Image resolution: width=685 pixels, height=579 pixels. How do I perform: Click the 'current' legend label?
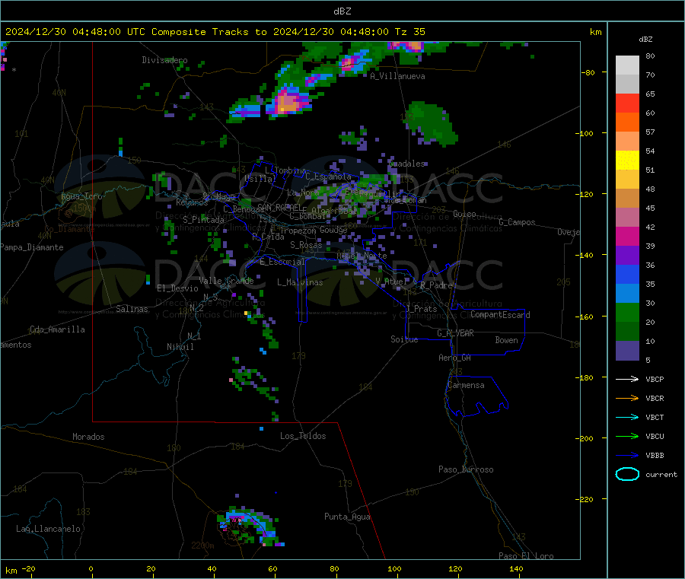click(661, 474)
